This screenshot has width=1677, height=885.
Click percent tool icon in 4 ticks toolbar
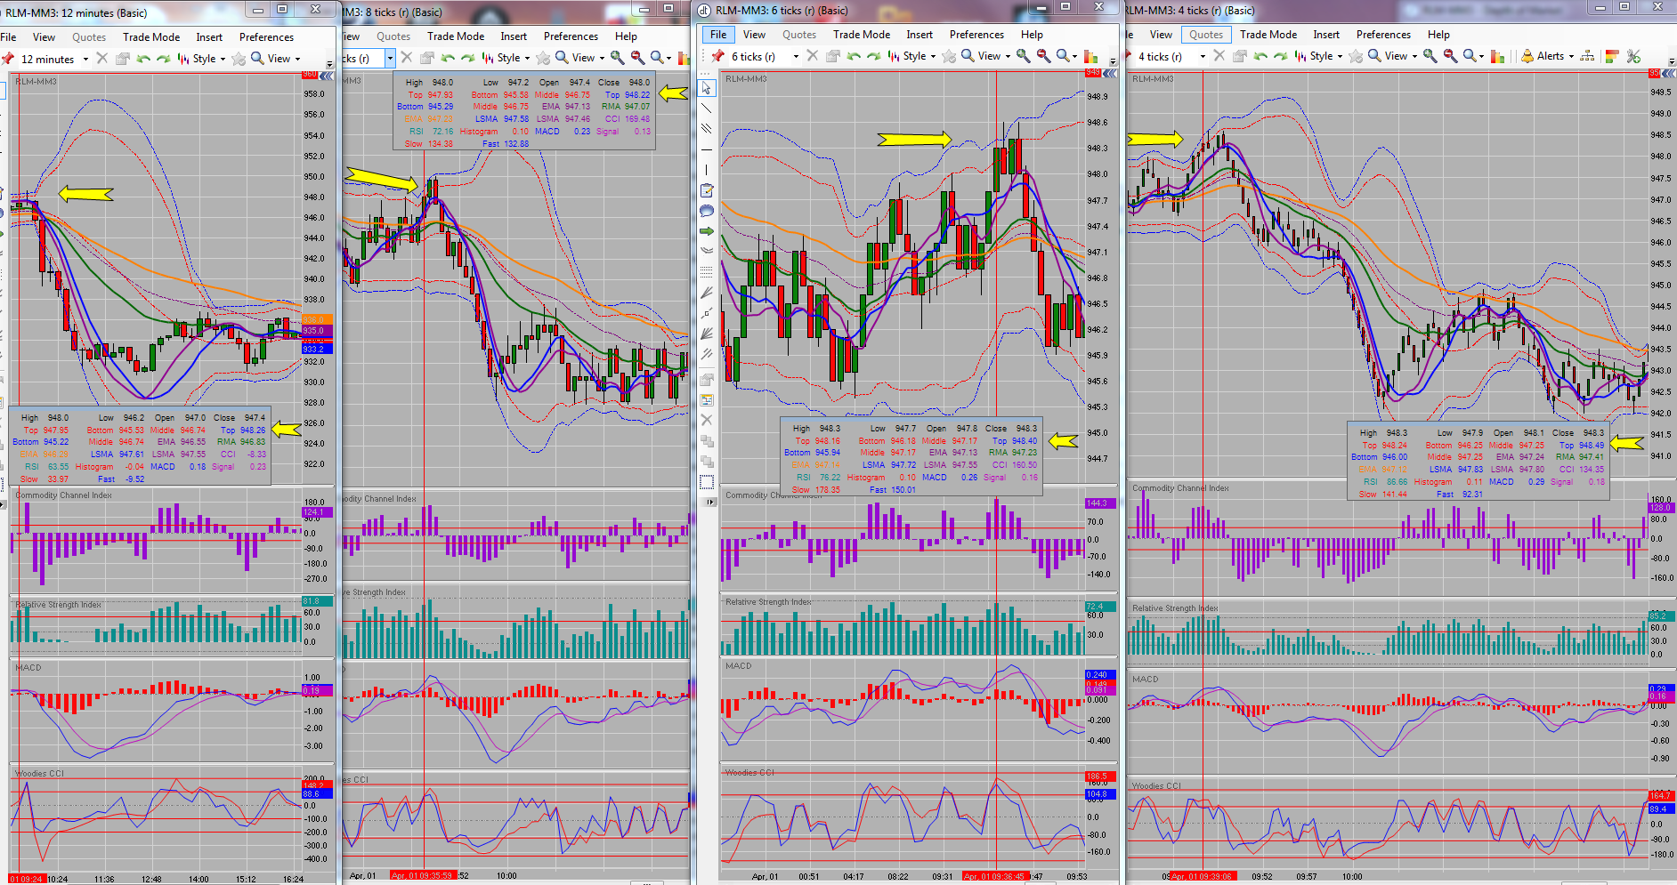pyautogui.click(x=1633, y=56)
